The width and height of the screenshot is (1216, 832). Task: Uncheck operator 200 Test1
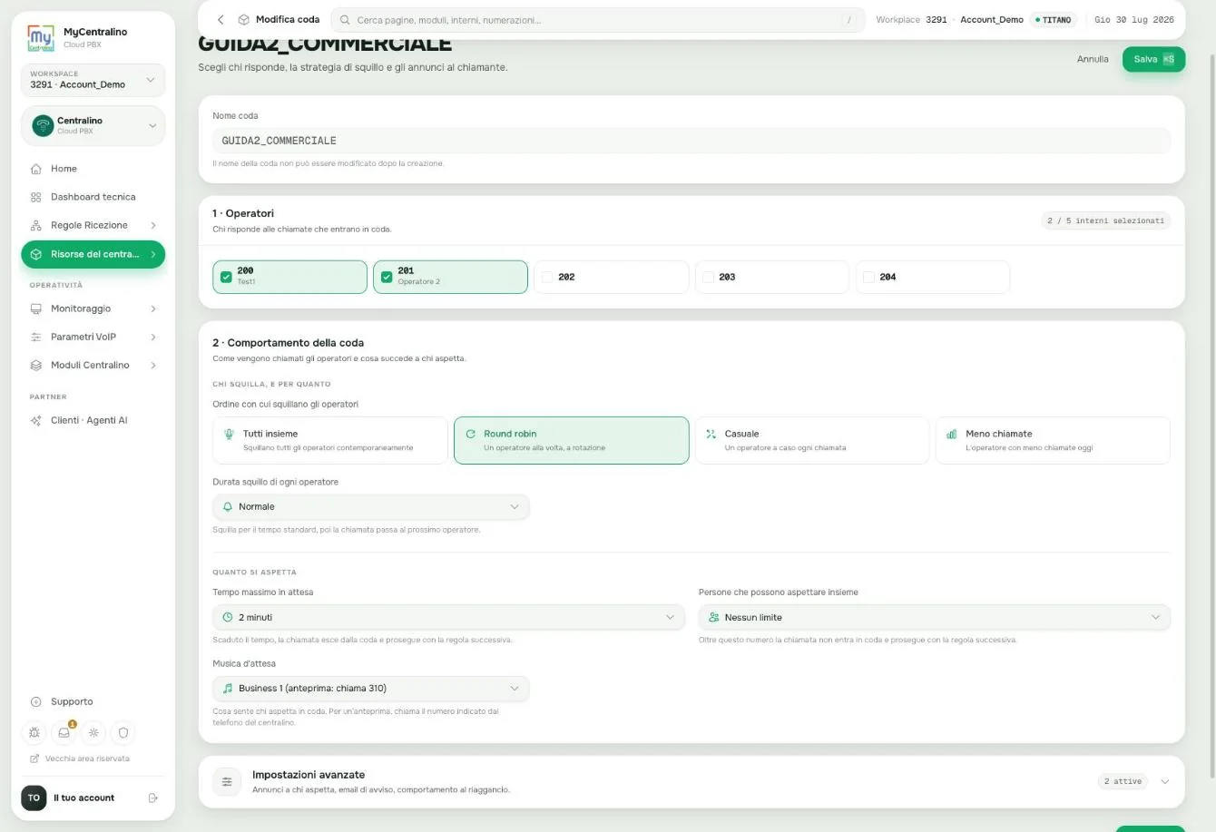point(226,277)
